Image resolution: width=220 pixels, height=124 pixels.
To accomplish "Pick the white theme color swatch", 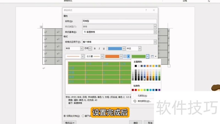I will point(133,66).
